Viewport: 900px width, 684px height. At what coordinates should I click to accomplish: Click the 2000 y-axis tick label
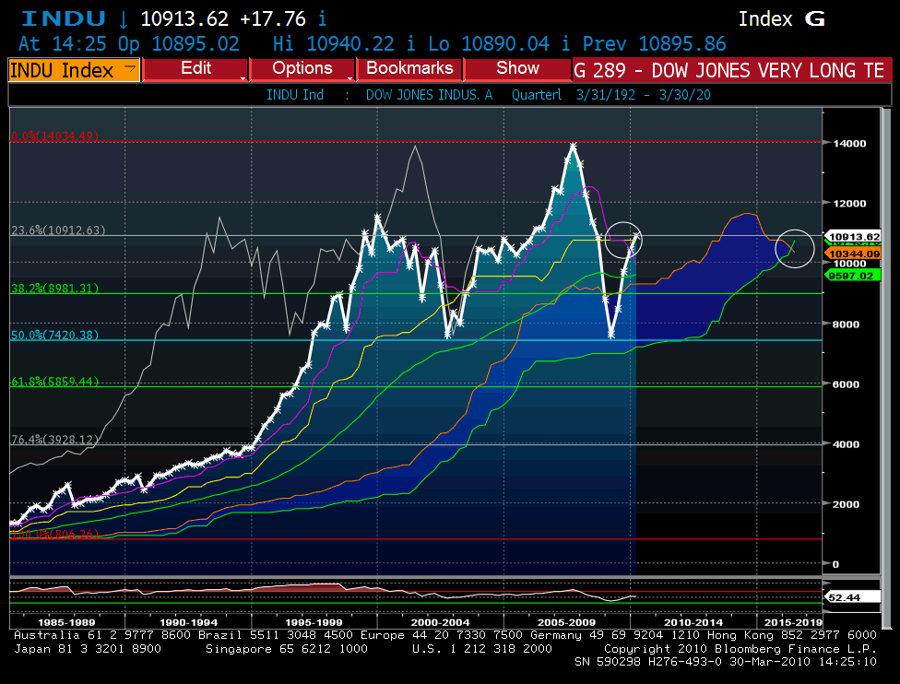(x=846, y=504)
